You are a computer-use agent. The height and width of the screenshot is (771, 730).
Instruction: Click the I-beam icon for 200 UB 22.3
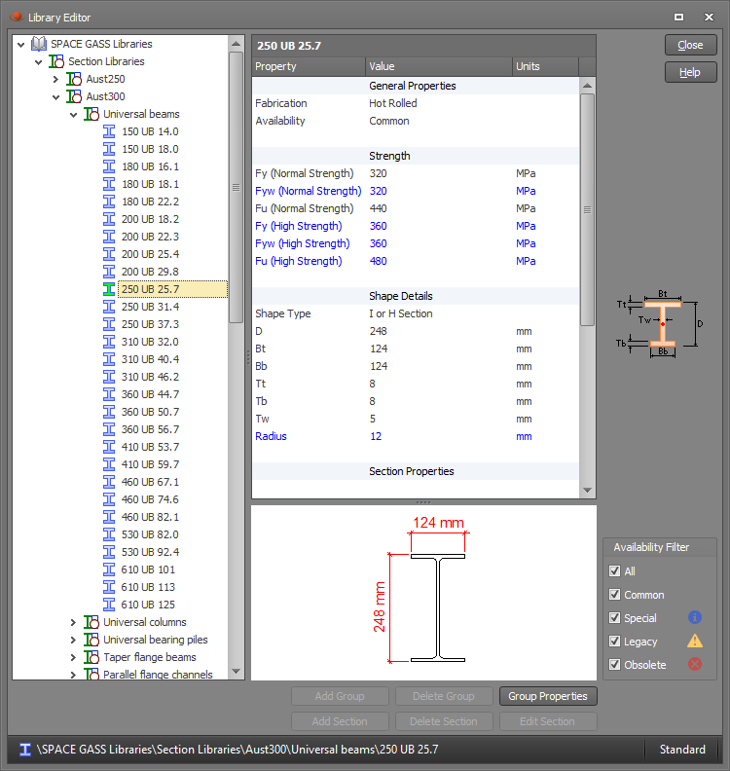pyautogui.click(x=109, y=237)
